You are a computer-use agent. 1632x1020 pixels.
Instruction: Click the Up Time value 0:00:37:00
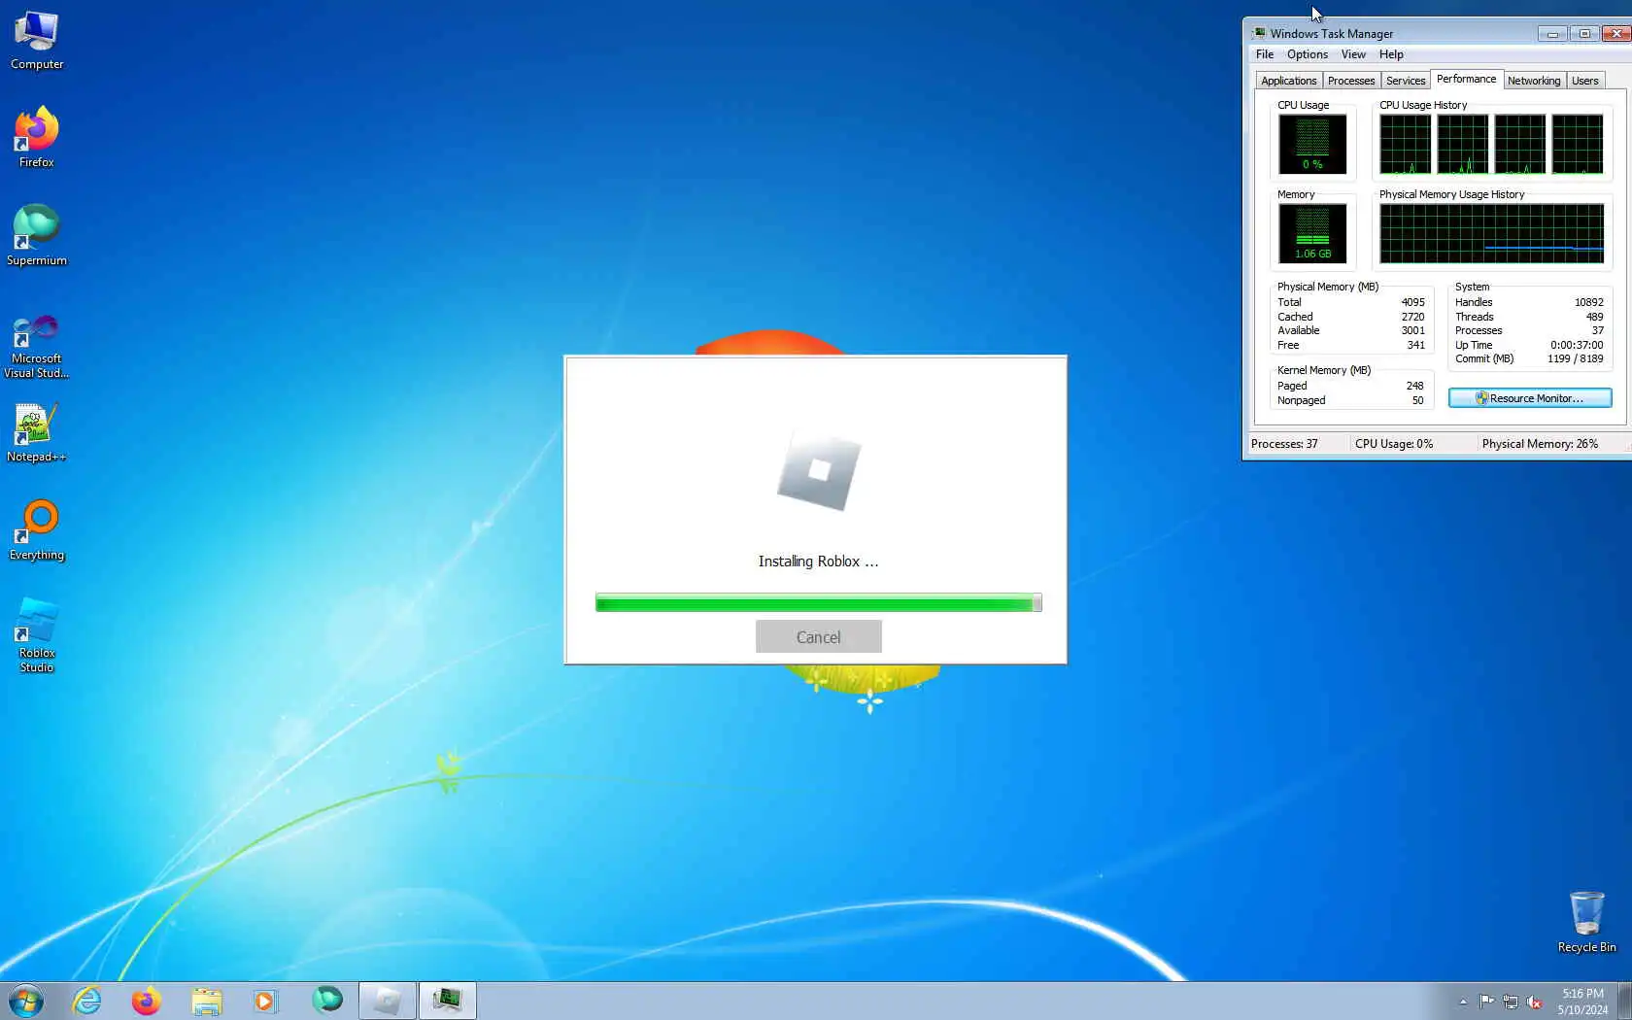(1577, 345)
